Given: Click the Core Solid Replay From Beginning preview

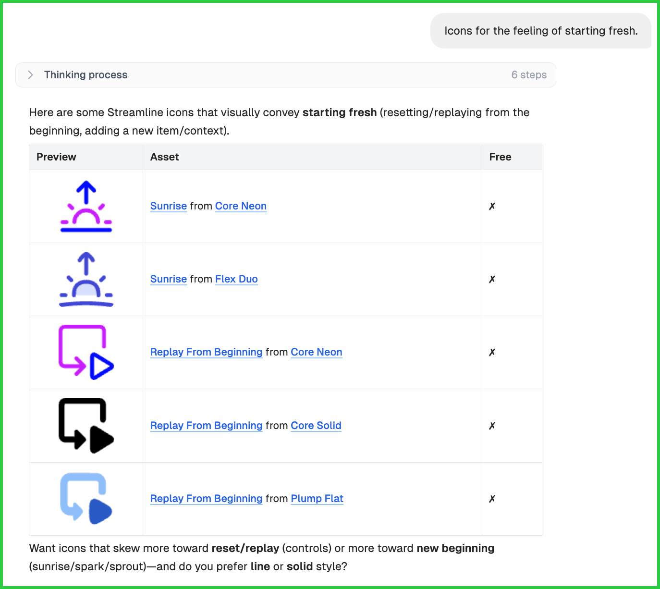Looking at the screenshot, I should point(86,426).
